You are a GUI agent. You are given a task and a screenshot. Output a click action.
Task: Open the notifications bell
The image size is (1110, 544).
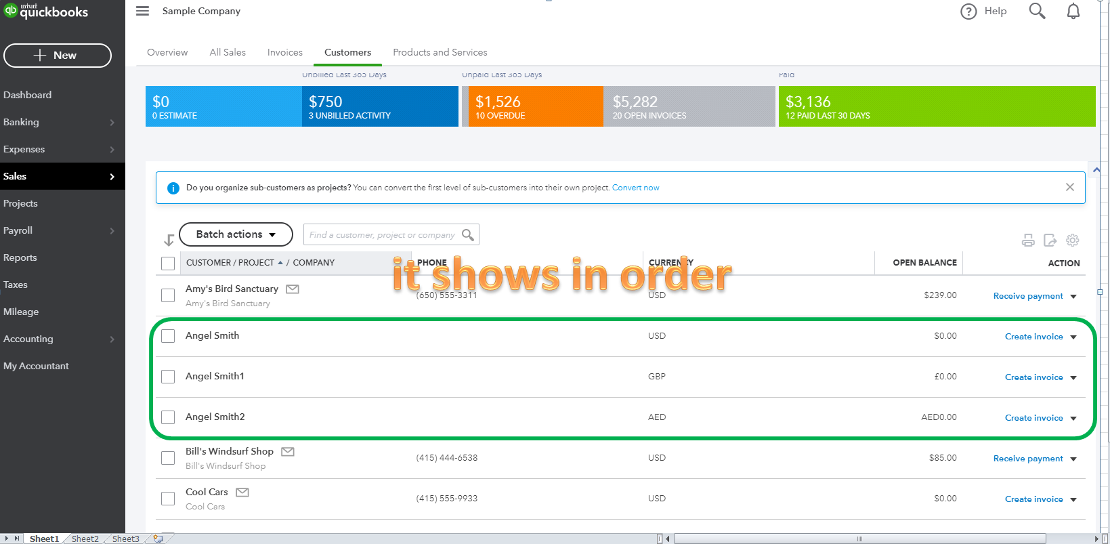(x=1073, y=11)
